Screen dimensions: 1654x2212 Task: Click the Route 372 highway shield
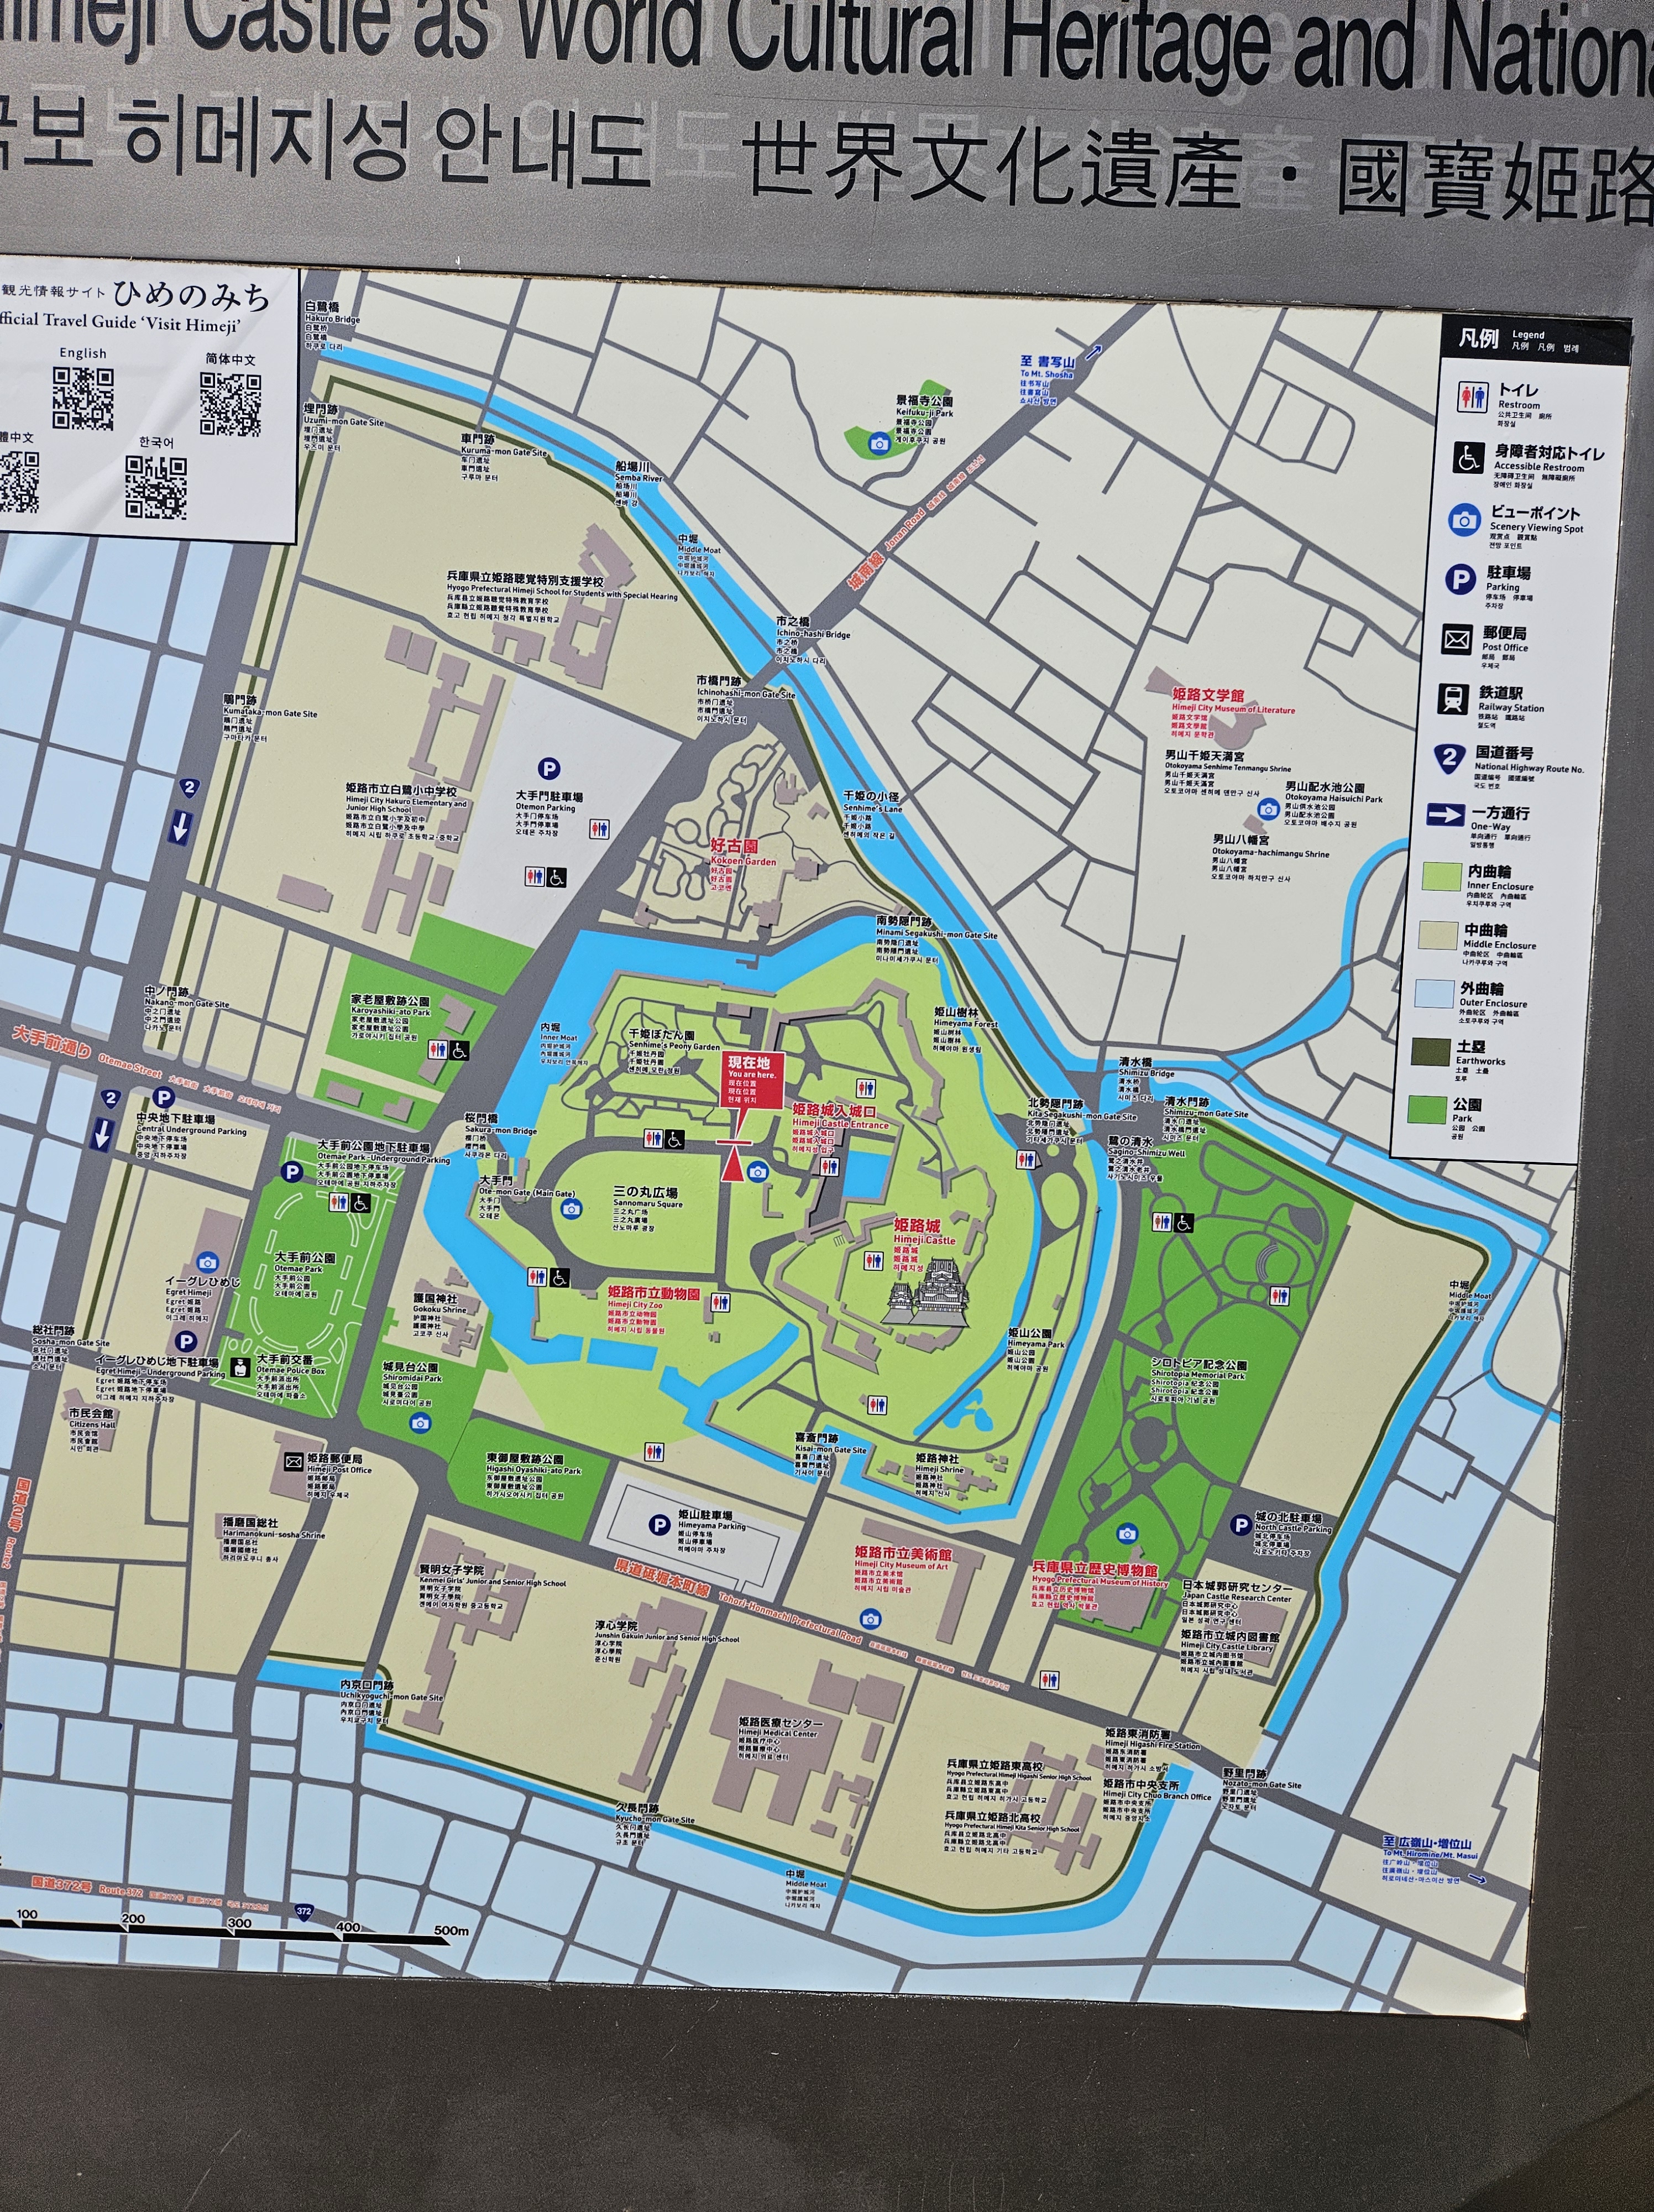[x=304, y=1912]
